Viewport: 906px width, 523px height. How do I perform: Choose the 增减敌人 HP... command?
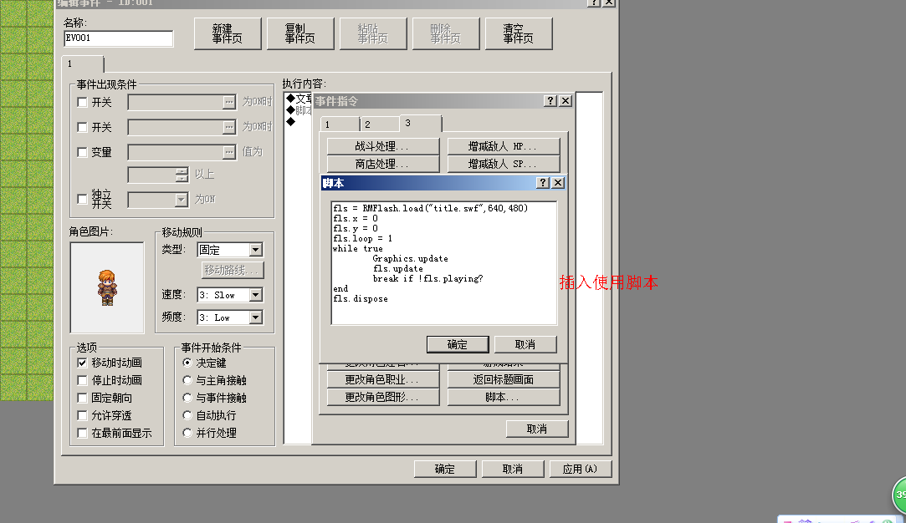[x=504, y=147]
